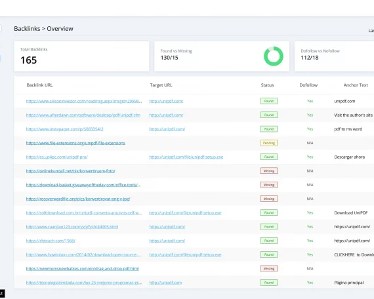Select the Found vs Missing 130/15 value

[169, 58]
